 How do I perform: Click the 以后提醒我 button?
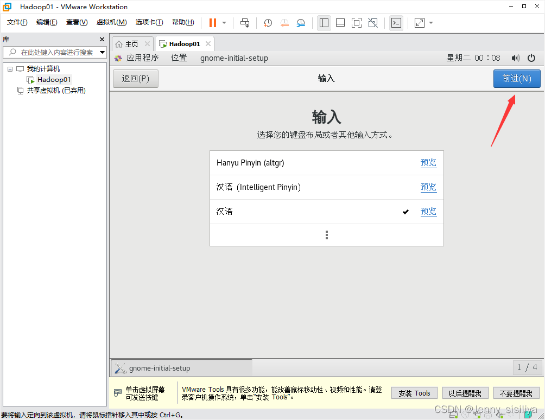click(x=465, y=393)
